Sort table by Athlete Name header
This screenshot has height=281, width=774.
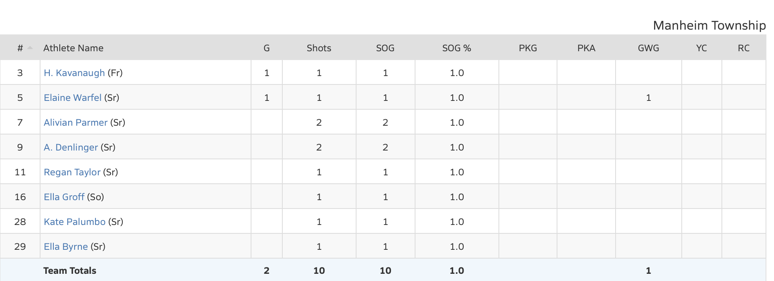pyautogui.click(x=73, y=48)
